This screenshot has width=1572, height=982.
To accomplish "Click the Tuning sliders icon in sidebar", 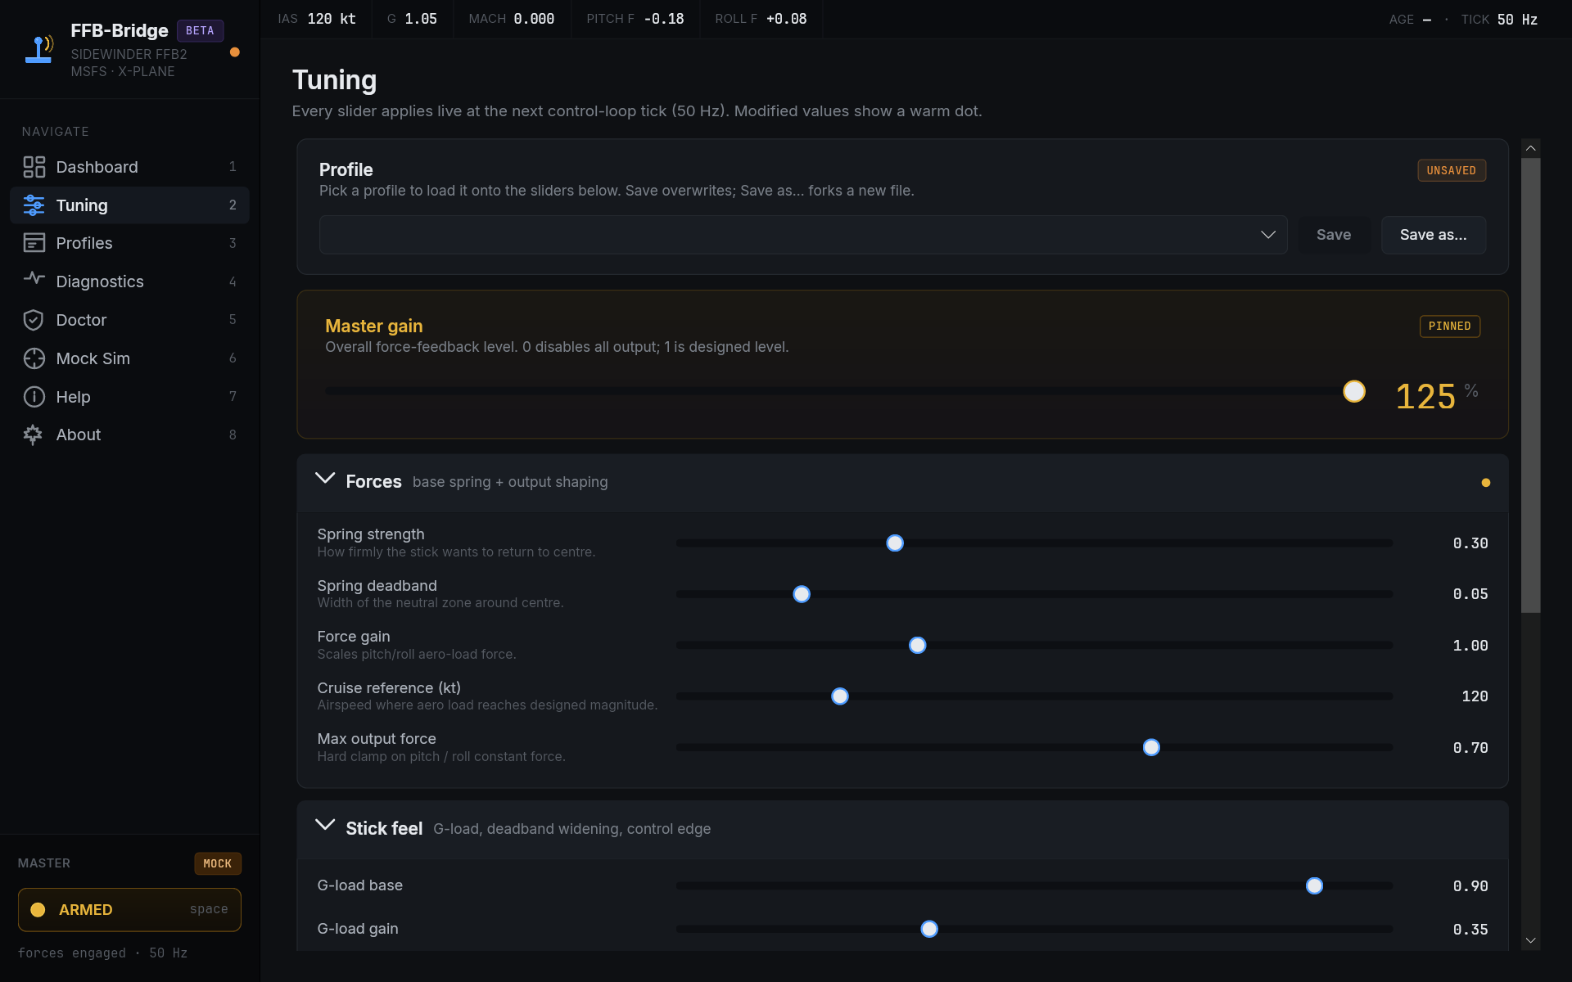I will pos(34,205).
